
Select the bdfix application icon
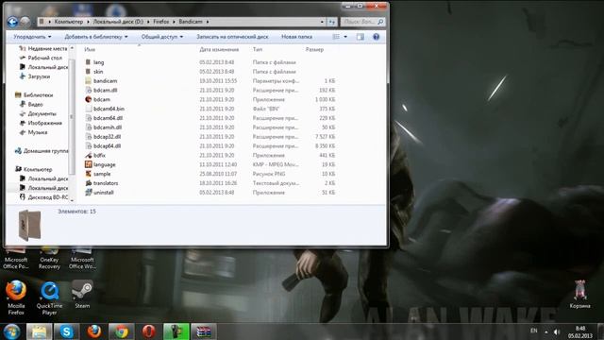tap(88, 155)
